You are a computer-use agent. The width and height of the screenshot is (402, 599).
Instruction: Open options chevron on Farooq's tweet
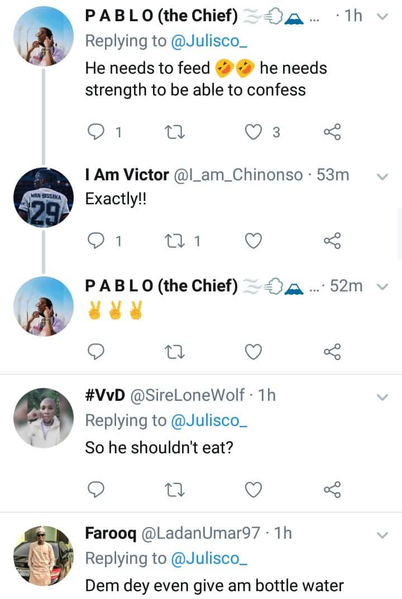tap(382, 535)
